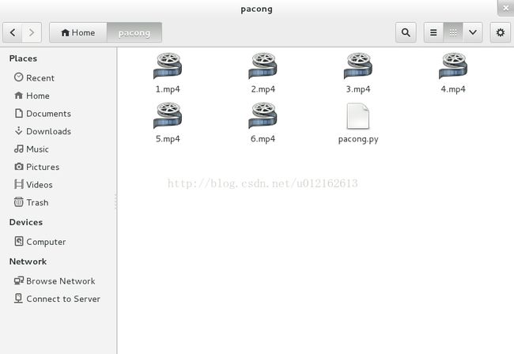The width and height of the screenshot is (514, 354).
Task: Click the 1.mp4 file name label
Action: click(168, 89)
